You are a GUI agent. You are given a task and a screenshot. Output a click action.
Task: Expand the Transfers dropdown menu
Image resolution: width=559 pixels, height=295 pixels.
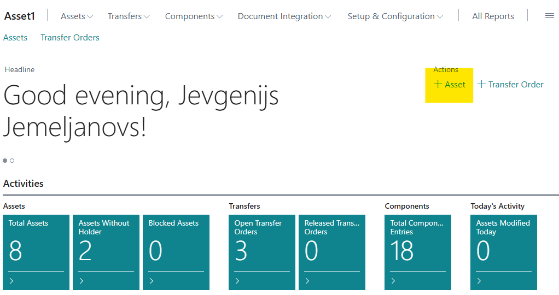click(129, 16)
